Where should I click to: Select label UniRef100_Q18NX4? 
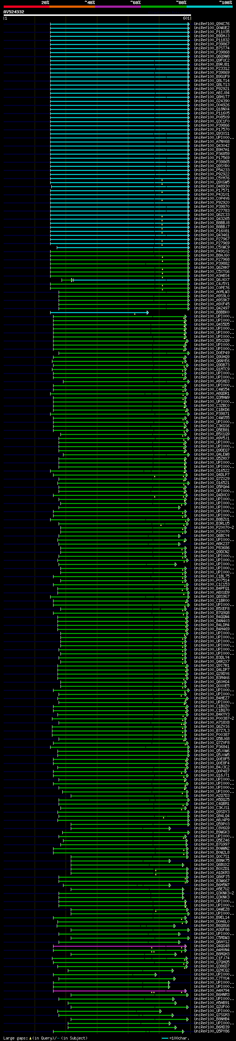coord(212,109)
